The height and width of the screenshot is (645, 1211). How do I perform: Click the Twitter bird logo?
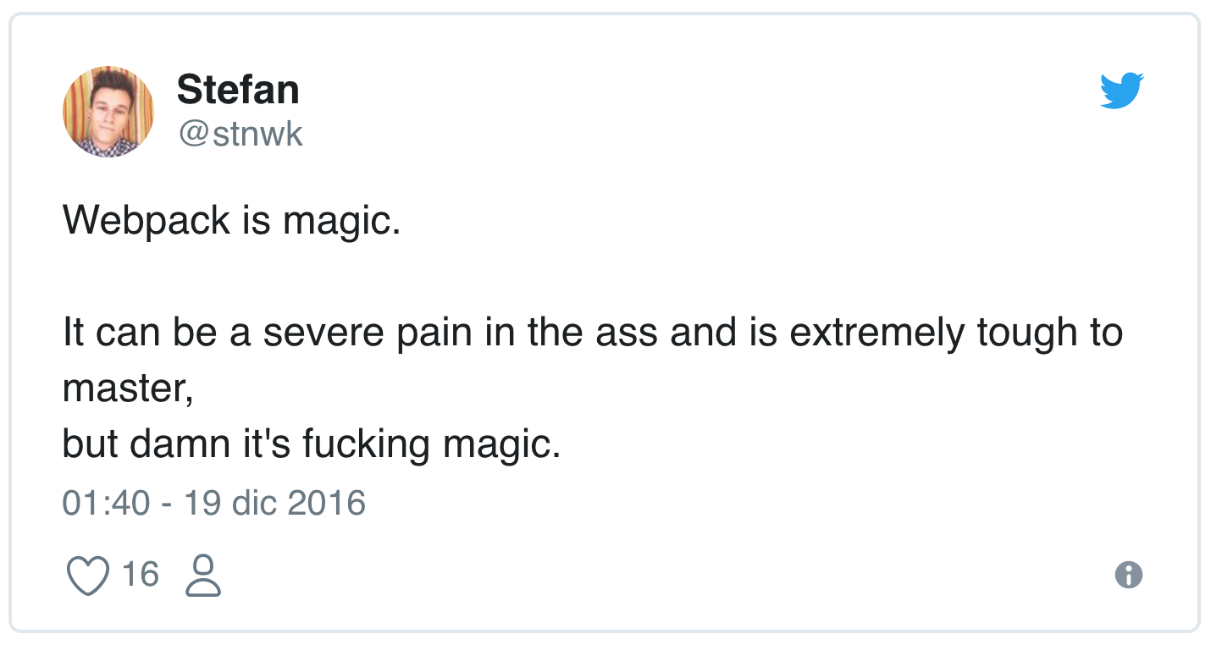1122,91
